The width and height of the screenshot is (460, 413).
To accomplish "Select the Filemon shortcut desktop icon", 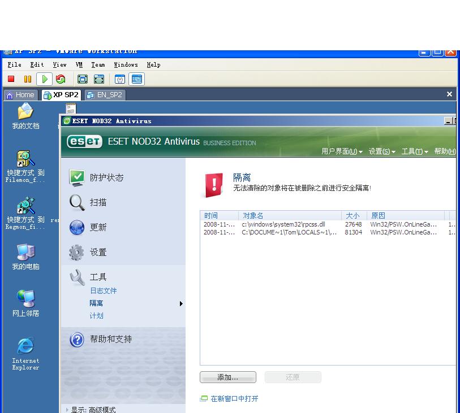I will tap(25, 166).
